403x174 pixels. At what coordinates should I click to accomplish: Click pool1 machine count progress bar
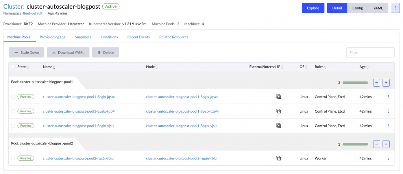coord(355,83)
